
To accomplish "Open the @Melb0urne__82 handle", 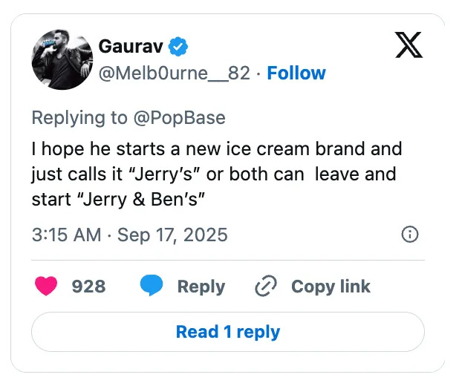I will (x=175, y=73).
